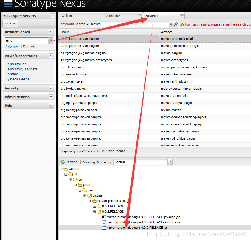Focus the Artifact Search input field
The image size is (251, 240).
click(x=26, y=41)
